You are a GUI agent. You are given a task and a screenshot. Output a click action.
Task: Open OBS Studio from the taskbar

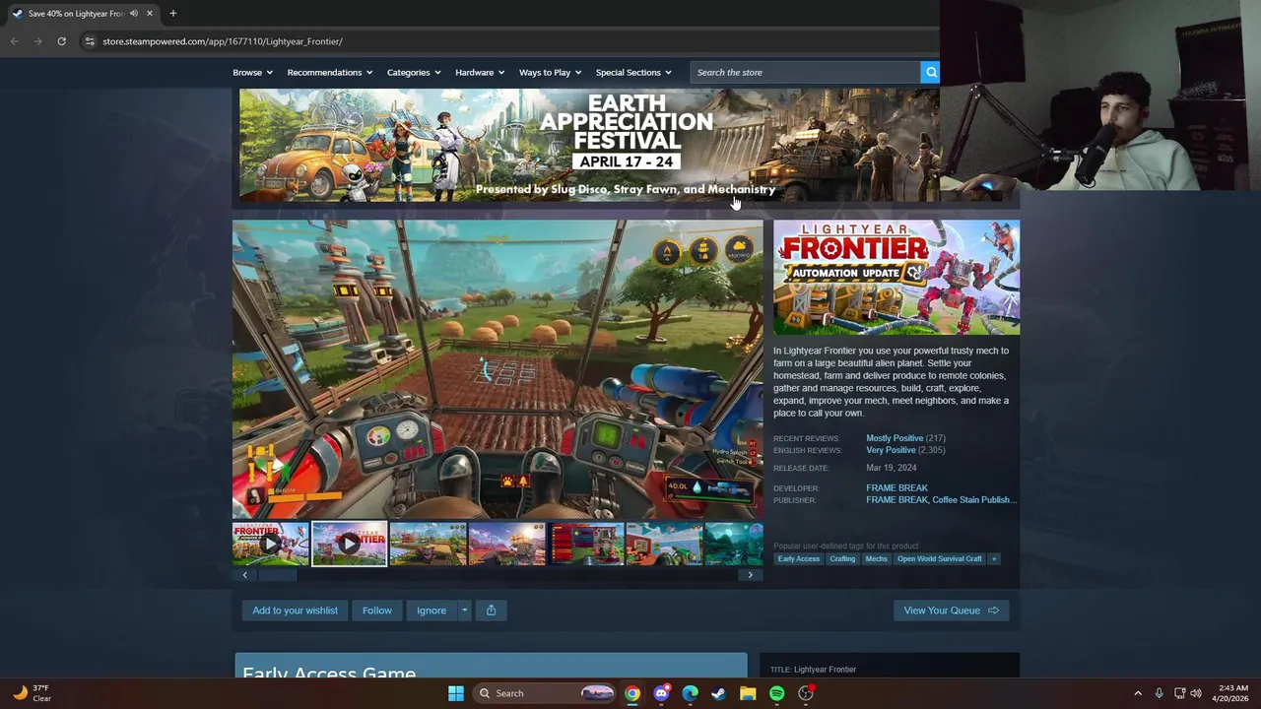(x=806, y=693)
